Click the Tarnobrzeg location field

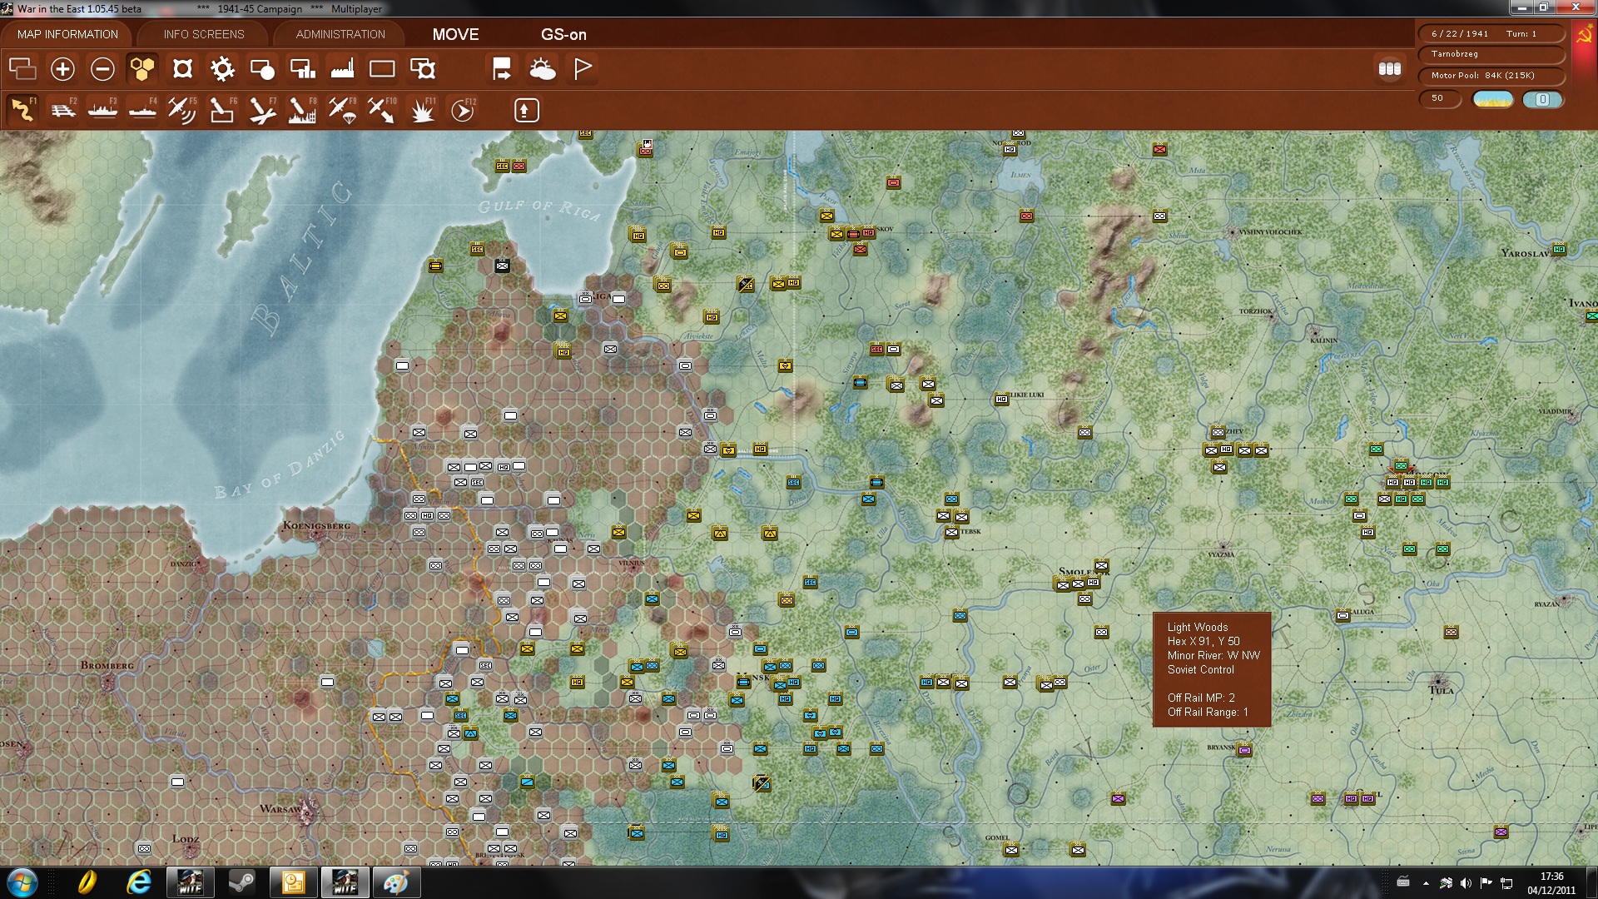(1491, 54)
